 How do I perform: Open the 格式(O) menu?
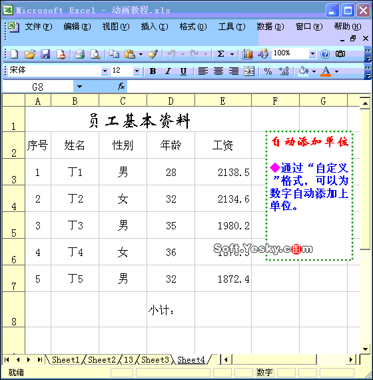(x=193, y=27)
